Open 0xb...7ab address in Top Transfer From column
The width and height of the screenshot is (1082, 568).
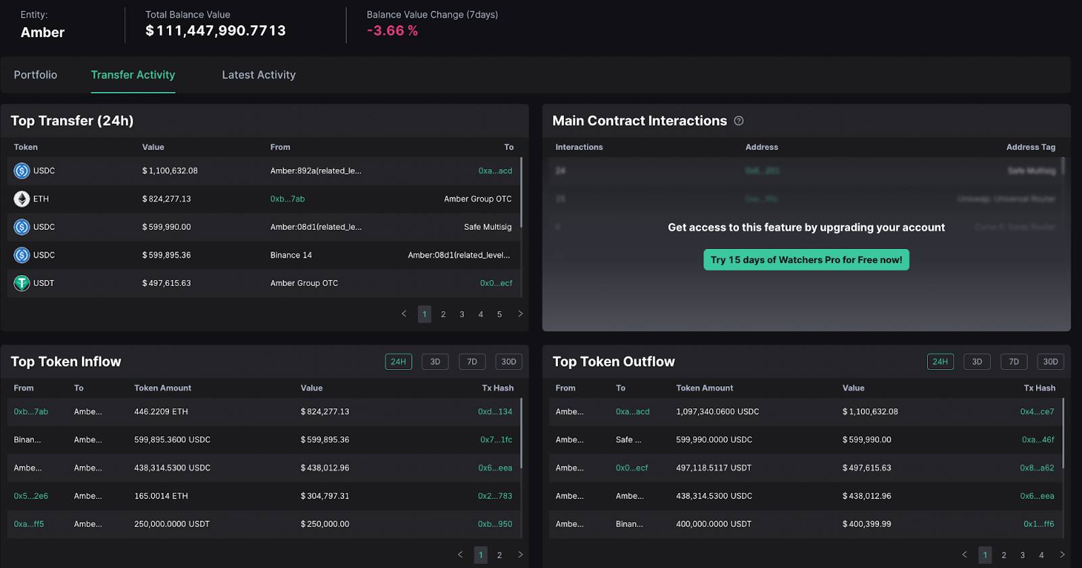coord(287,199)
